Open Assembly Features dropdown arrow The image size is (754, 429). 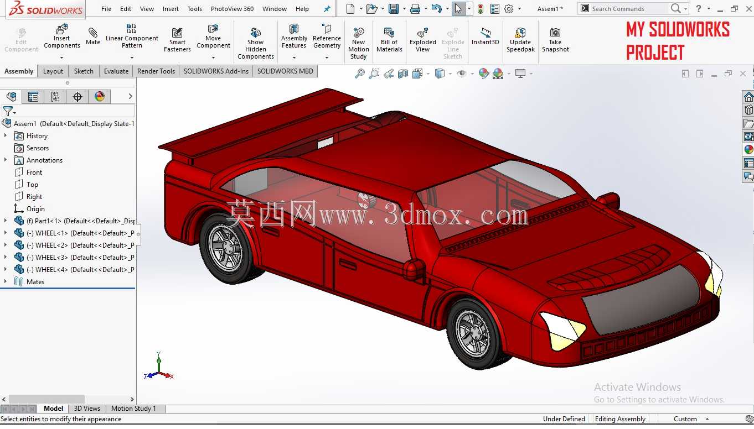pyautogui.click(x=294, y=57)
